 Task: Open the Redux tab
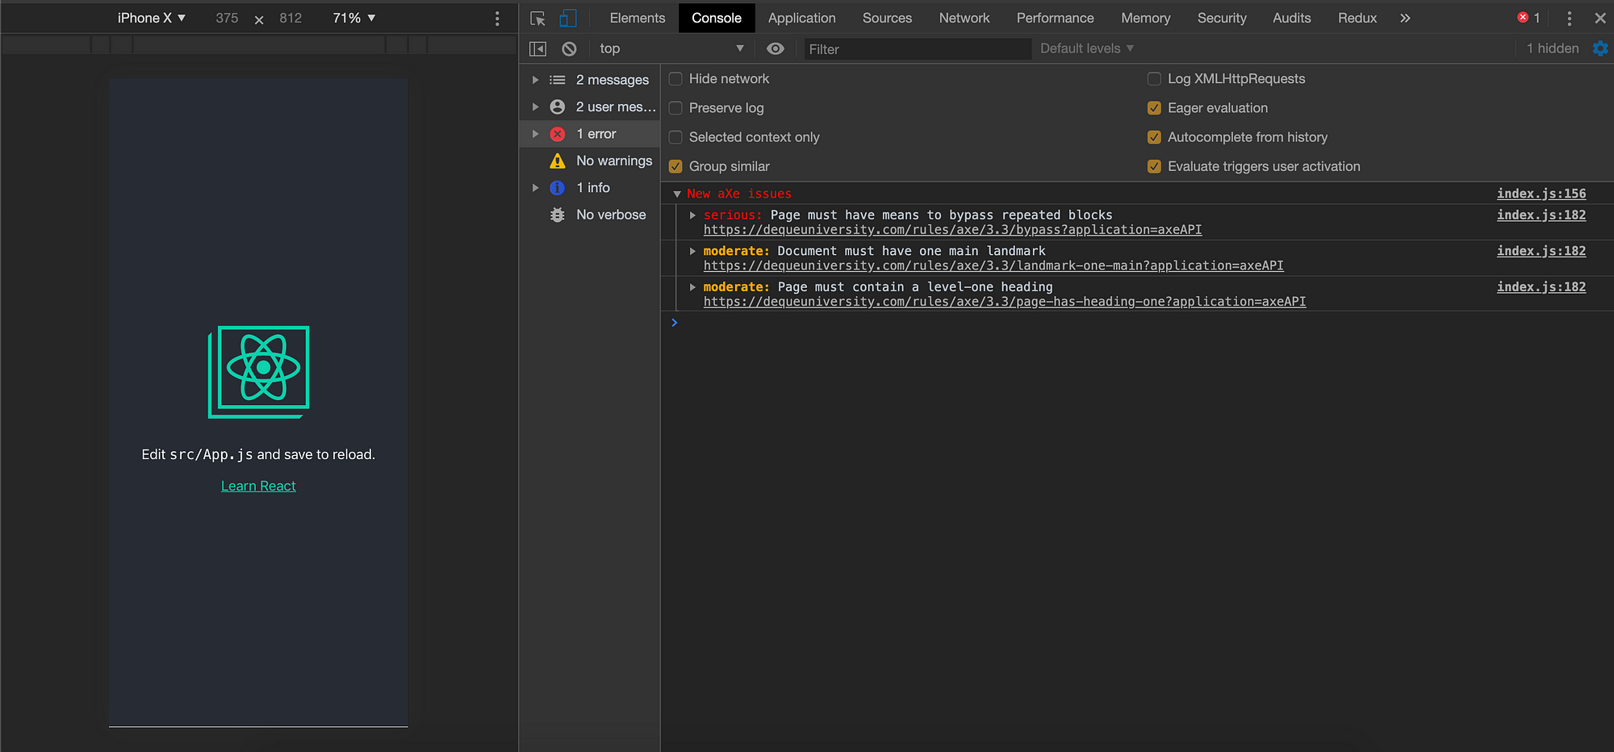point(1357,18)
